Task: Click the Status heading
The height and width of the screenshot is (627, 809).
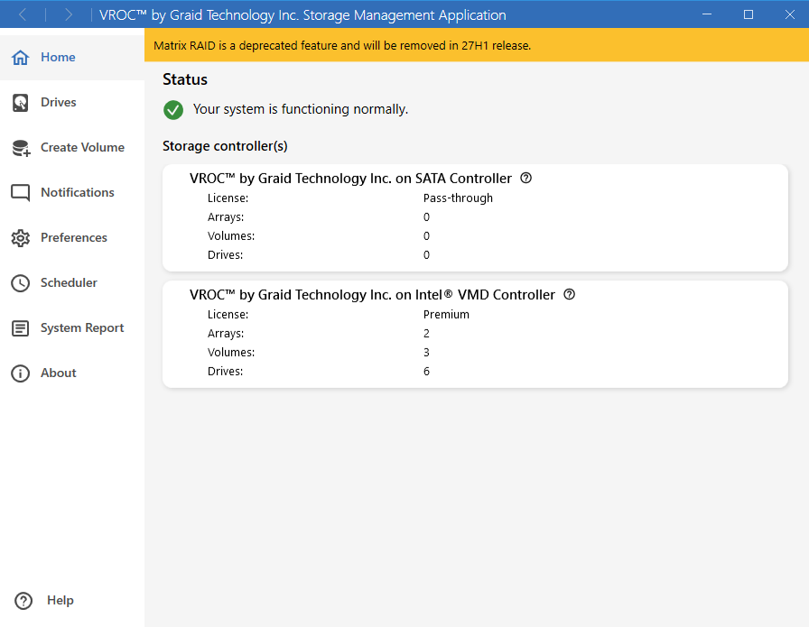Action: point(185,79)
